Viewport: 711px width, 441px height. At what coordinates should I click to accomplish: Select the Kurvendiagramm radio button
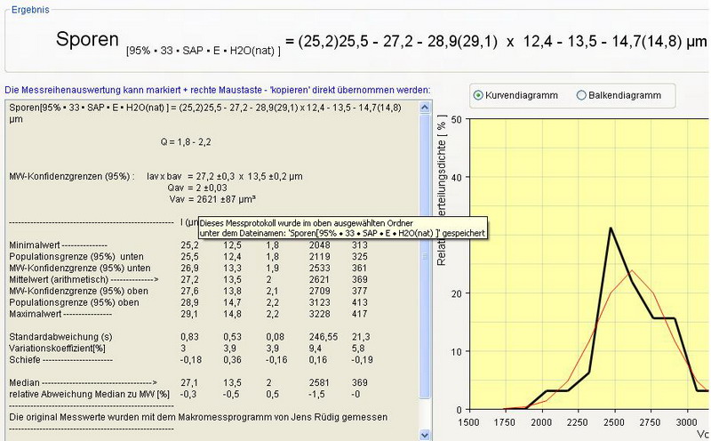tap(480, 95)
